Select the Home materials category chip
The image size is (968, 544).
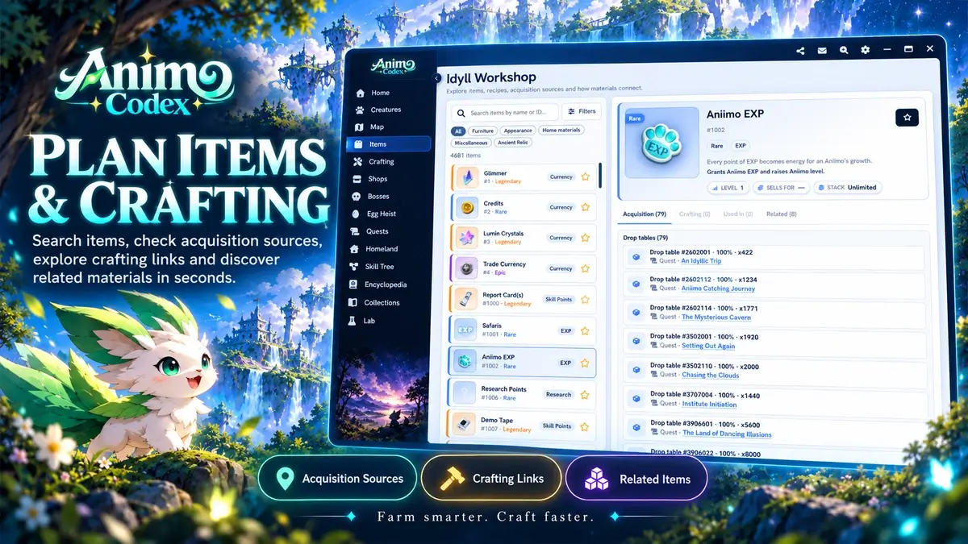point(561,131)
